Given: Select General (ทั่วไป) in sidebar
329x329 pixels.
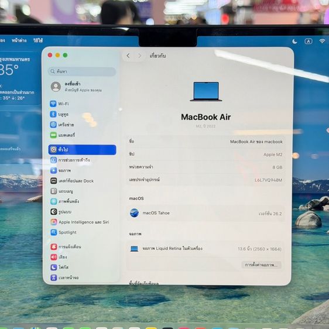Looking at the screenshot, I should [82, 150].
